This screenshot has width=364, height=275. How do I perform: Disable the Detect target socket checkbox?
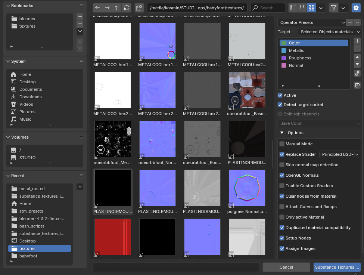pos(280,105)
